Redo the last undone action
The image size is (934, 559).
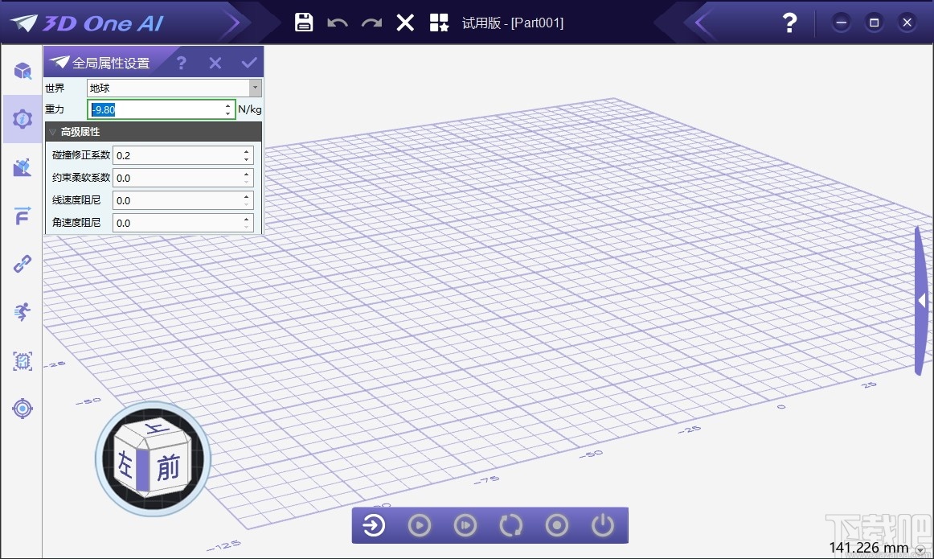click(x=371, y=23)
